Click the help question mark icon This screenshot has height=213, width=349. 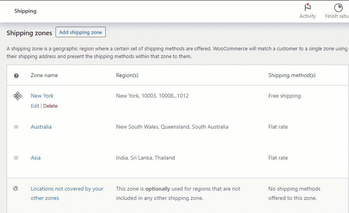[x=16, y=76]
